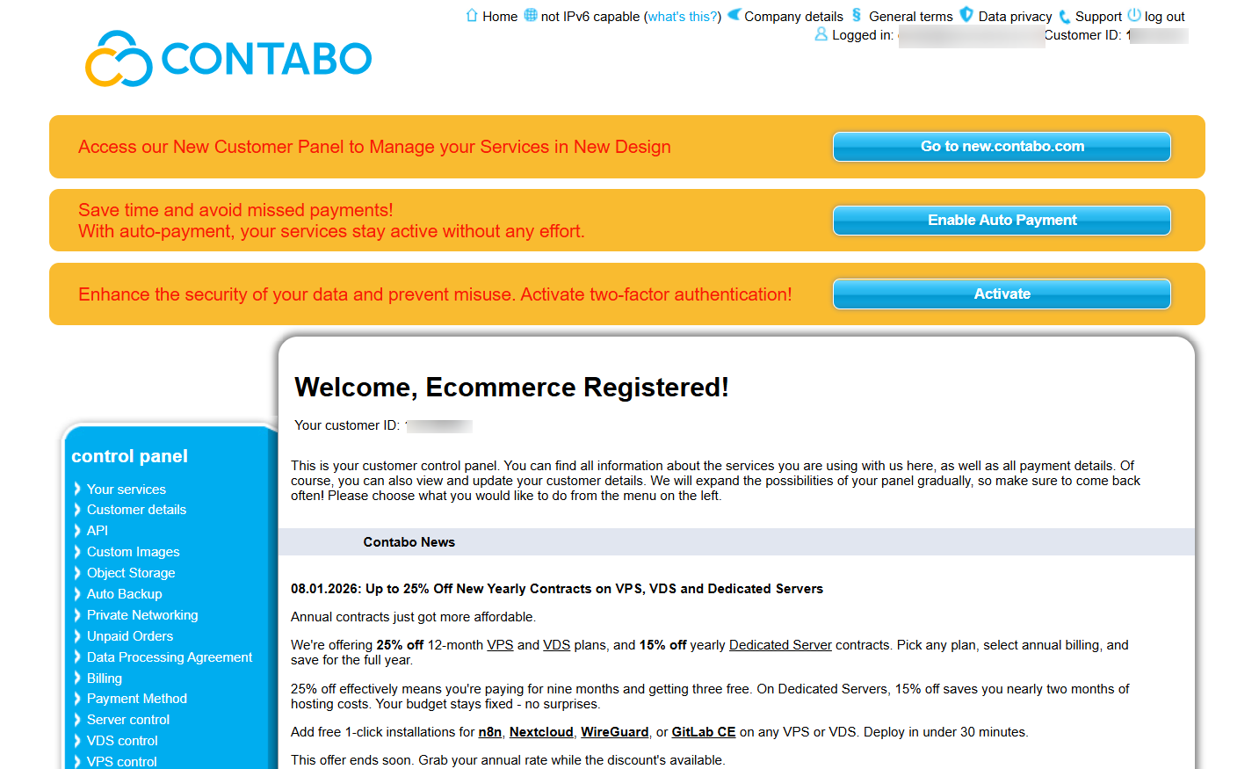Viewport: 1259px width, 769px height.
Task: Click the chevron beside VDS control
Action: coord(77,741)
